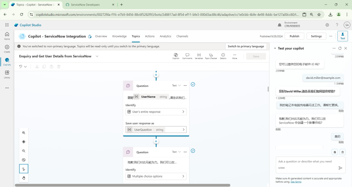
Task: Open the Variables pane
Action: coord(199,56)
